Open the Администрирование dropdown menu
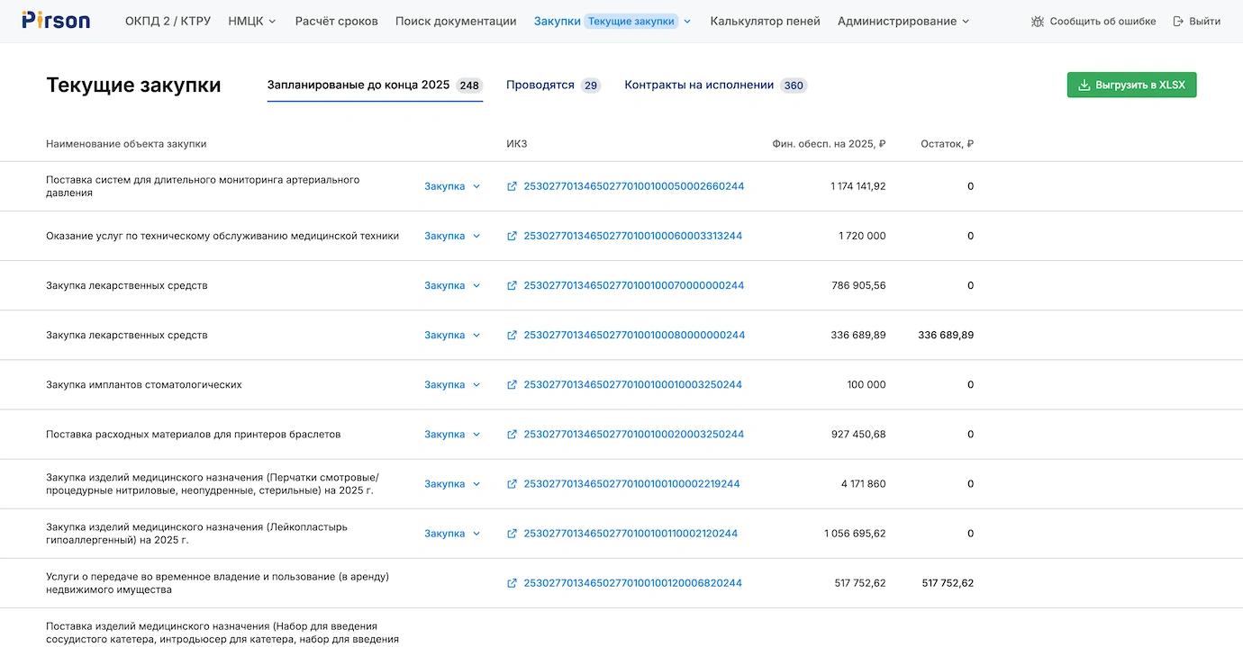This screenshot has height=647, width=1243. tap(903, 22)
